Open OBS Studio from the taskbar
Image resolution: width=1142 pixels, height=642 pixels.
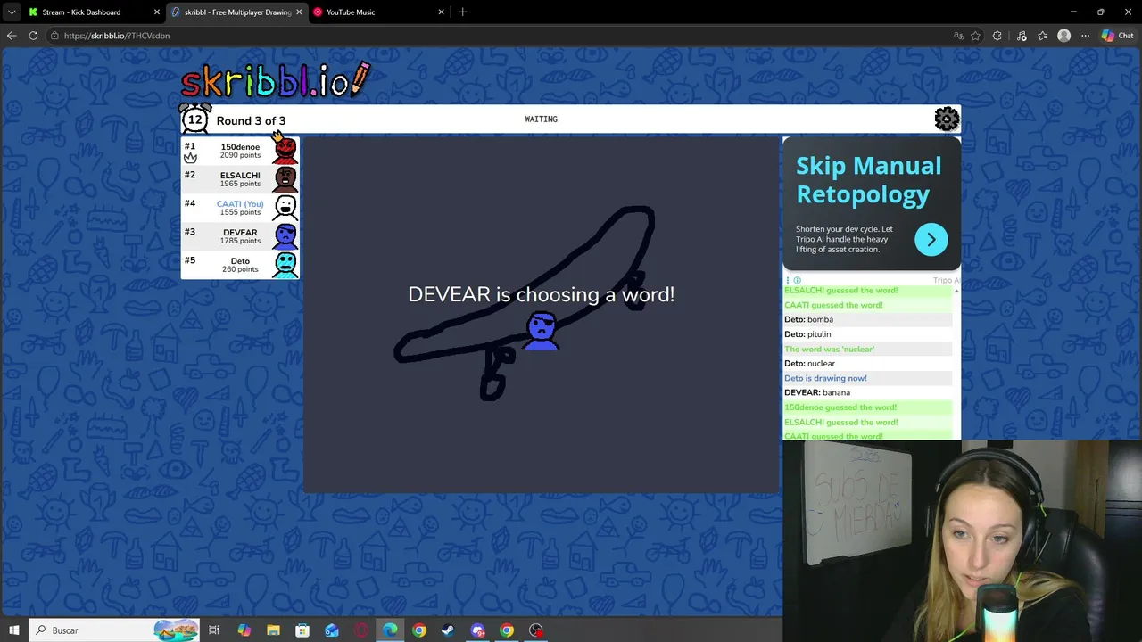pos(536,630)
